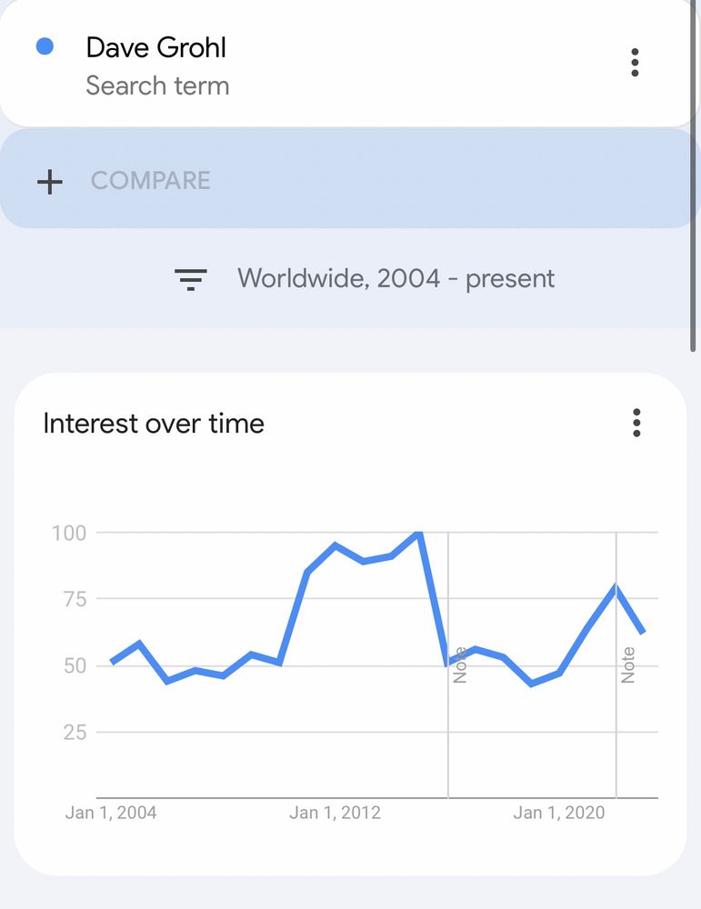Click the Search term label under Dave Grohl
This screenshot has height=909, width=701.
tap(157, 85)
